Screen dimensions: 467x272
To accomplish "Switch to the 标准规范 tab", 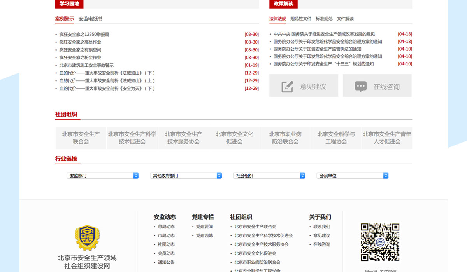I will click(x=324, y=19).
